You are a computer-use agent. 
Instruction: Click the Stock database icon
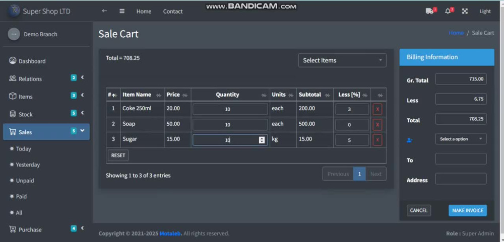[x=13, y=114]
